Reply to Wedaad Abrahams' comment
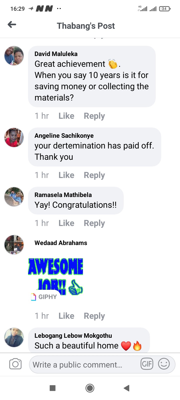Viewport: 180px width, 400px height. pyautogui.click(x=94, y=316)
